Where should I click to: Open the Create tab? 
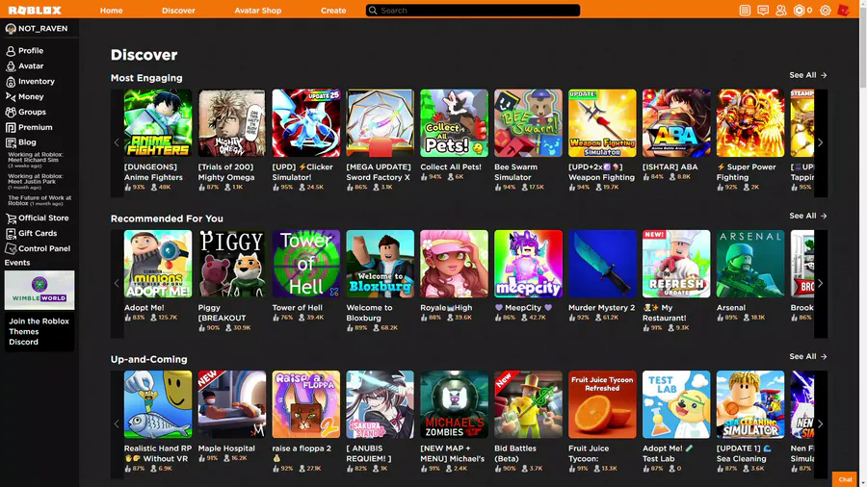[x=333, y=10]
